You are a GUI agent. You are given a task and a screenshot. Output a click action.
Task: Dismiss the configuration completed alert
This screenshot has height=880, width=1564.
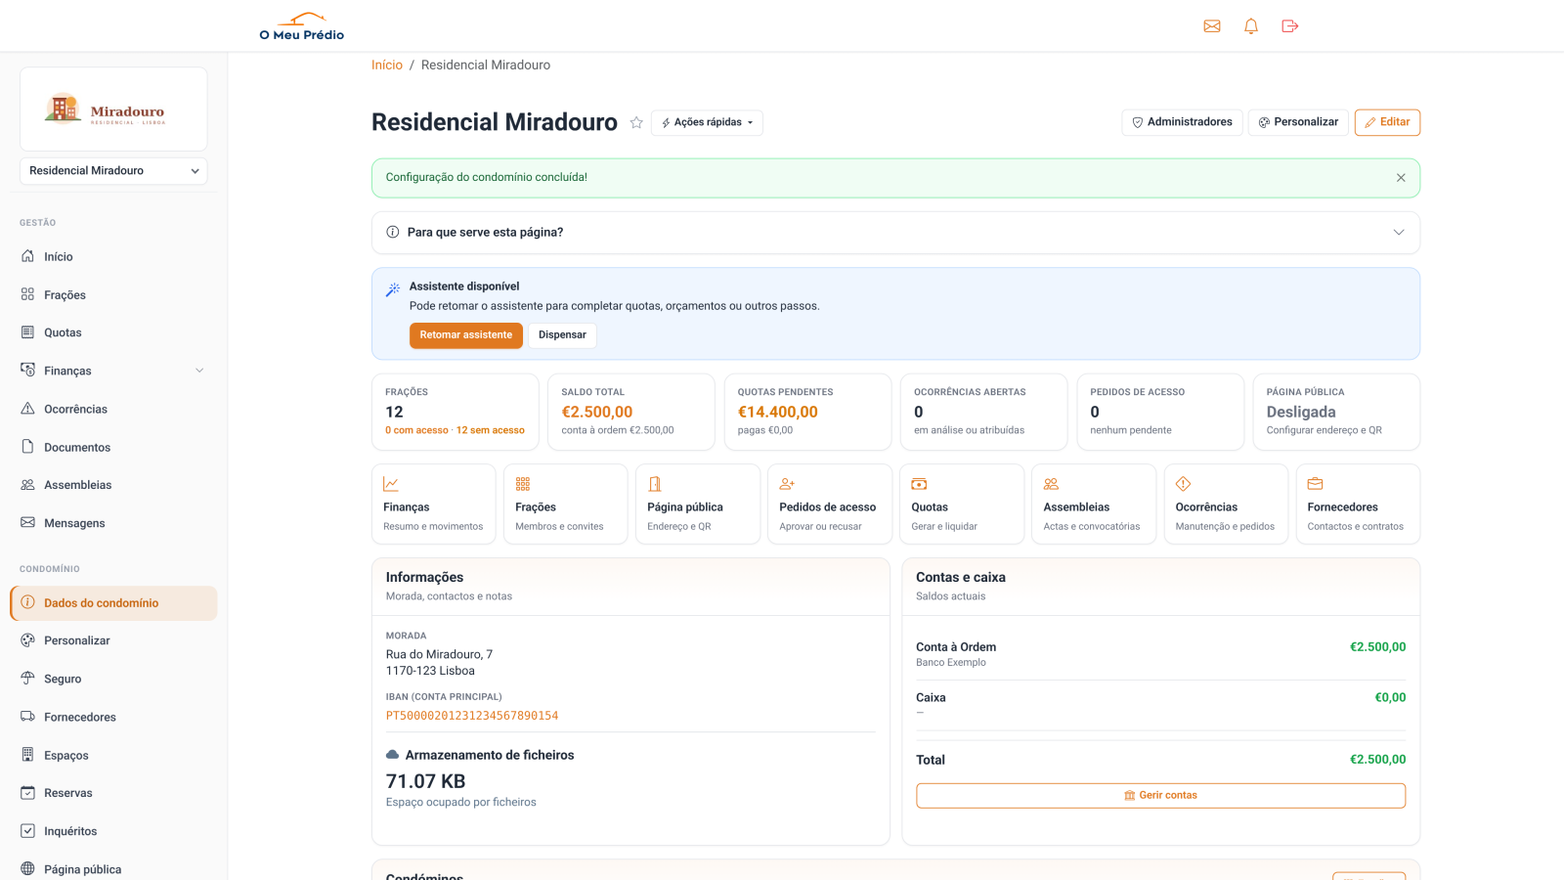[x=1401, y=178]
